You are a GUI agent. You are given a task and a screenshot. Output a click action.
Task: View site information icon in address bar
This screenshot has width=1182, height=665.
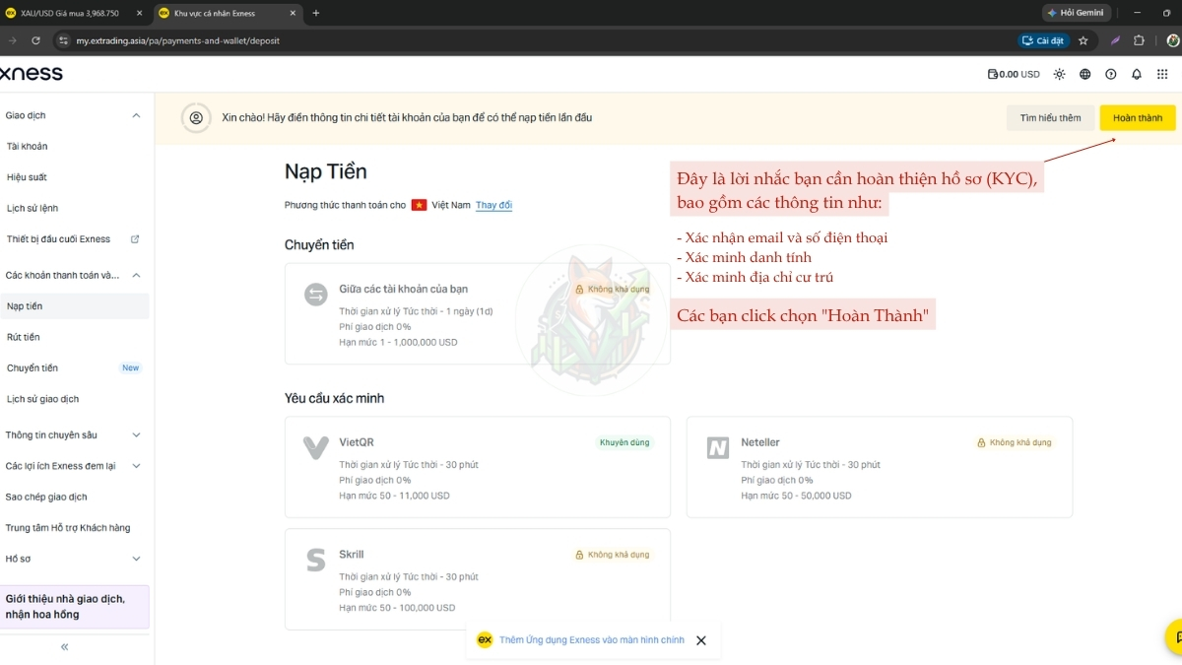(63, 40)
